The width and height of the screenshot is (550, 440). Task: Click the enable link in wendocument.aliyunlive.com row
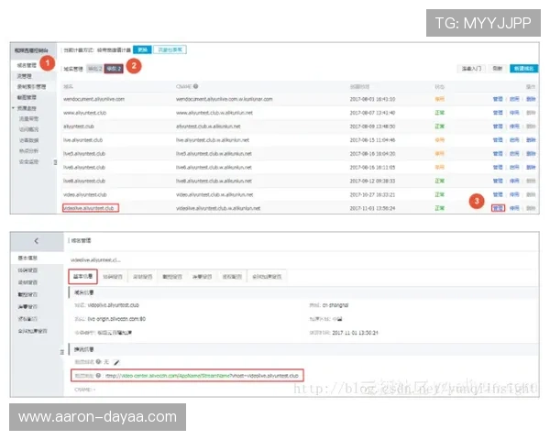tap(514, 99)
